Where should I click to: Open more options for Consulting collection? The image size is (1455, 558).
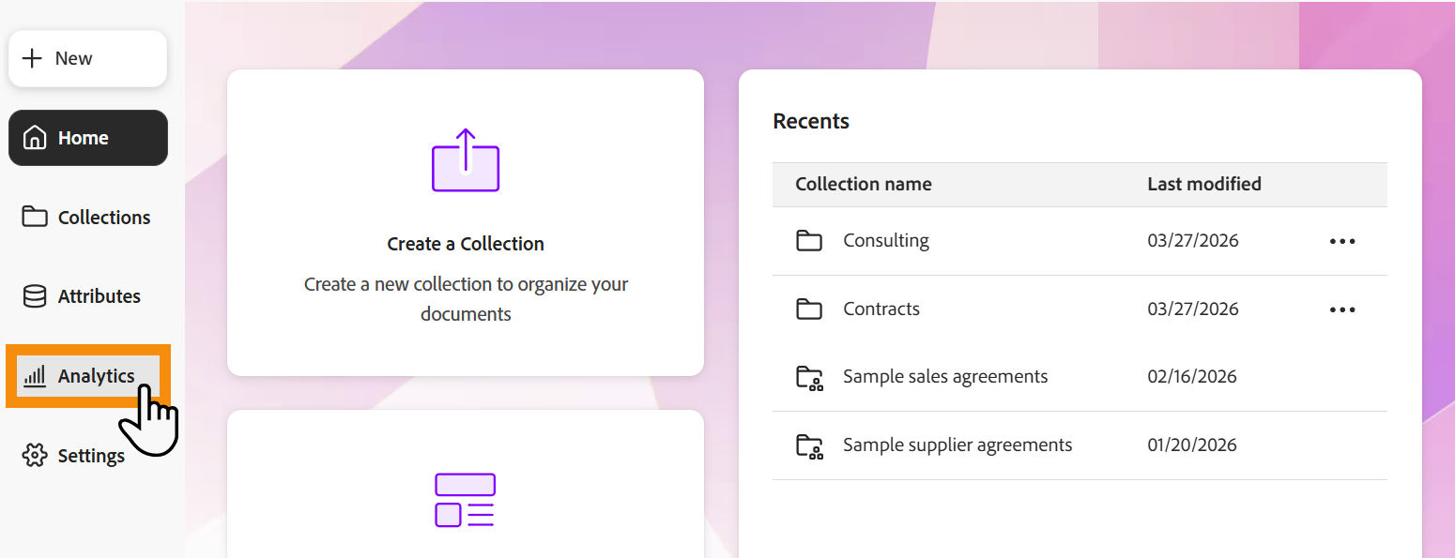1342,241
